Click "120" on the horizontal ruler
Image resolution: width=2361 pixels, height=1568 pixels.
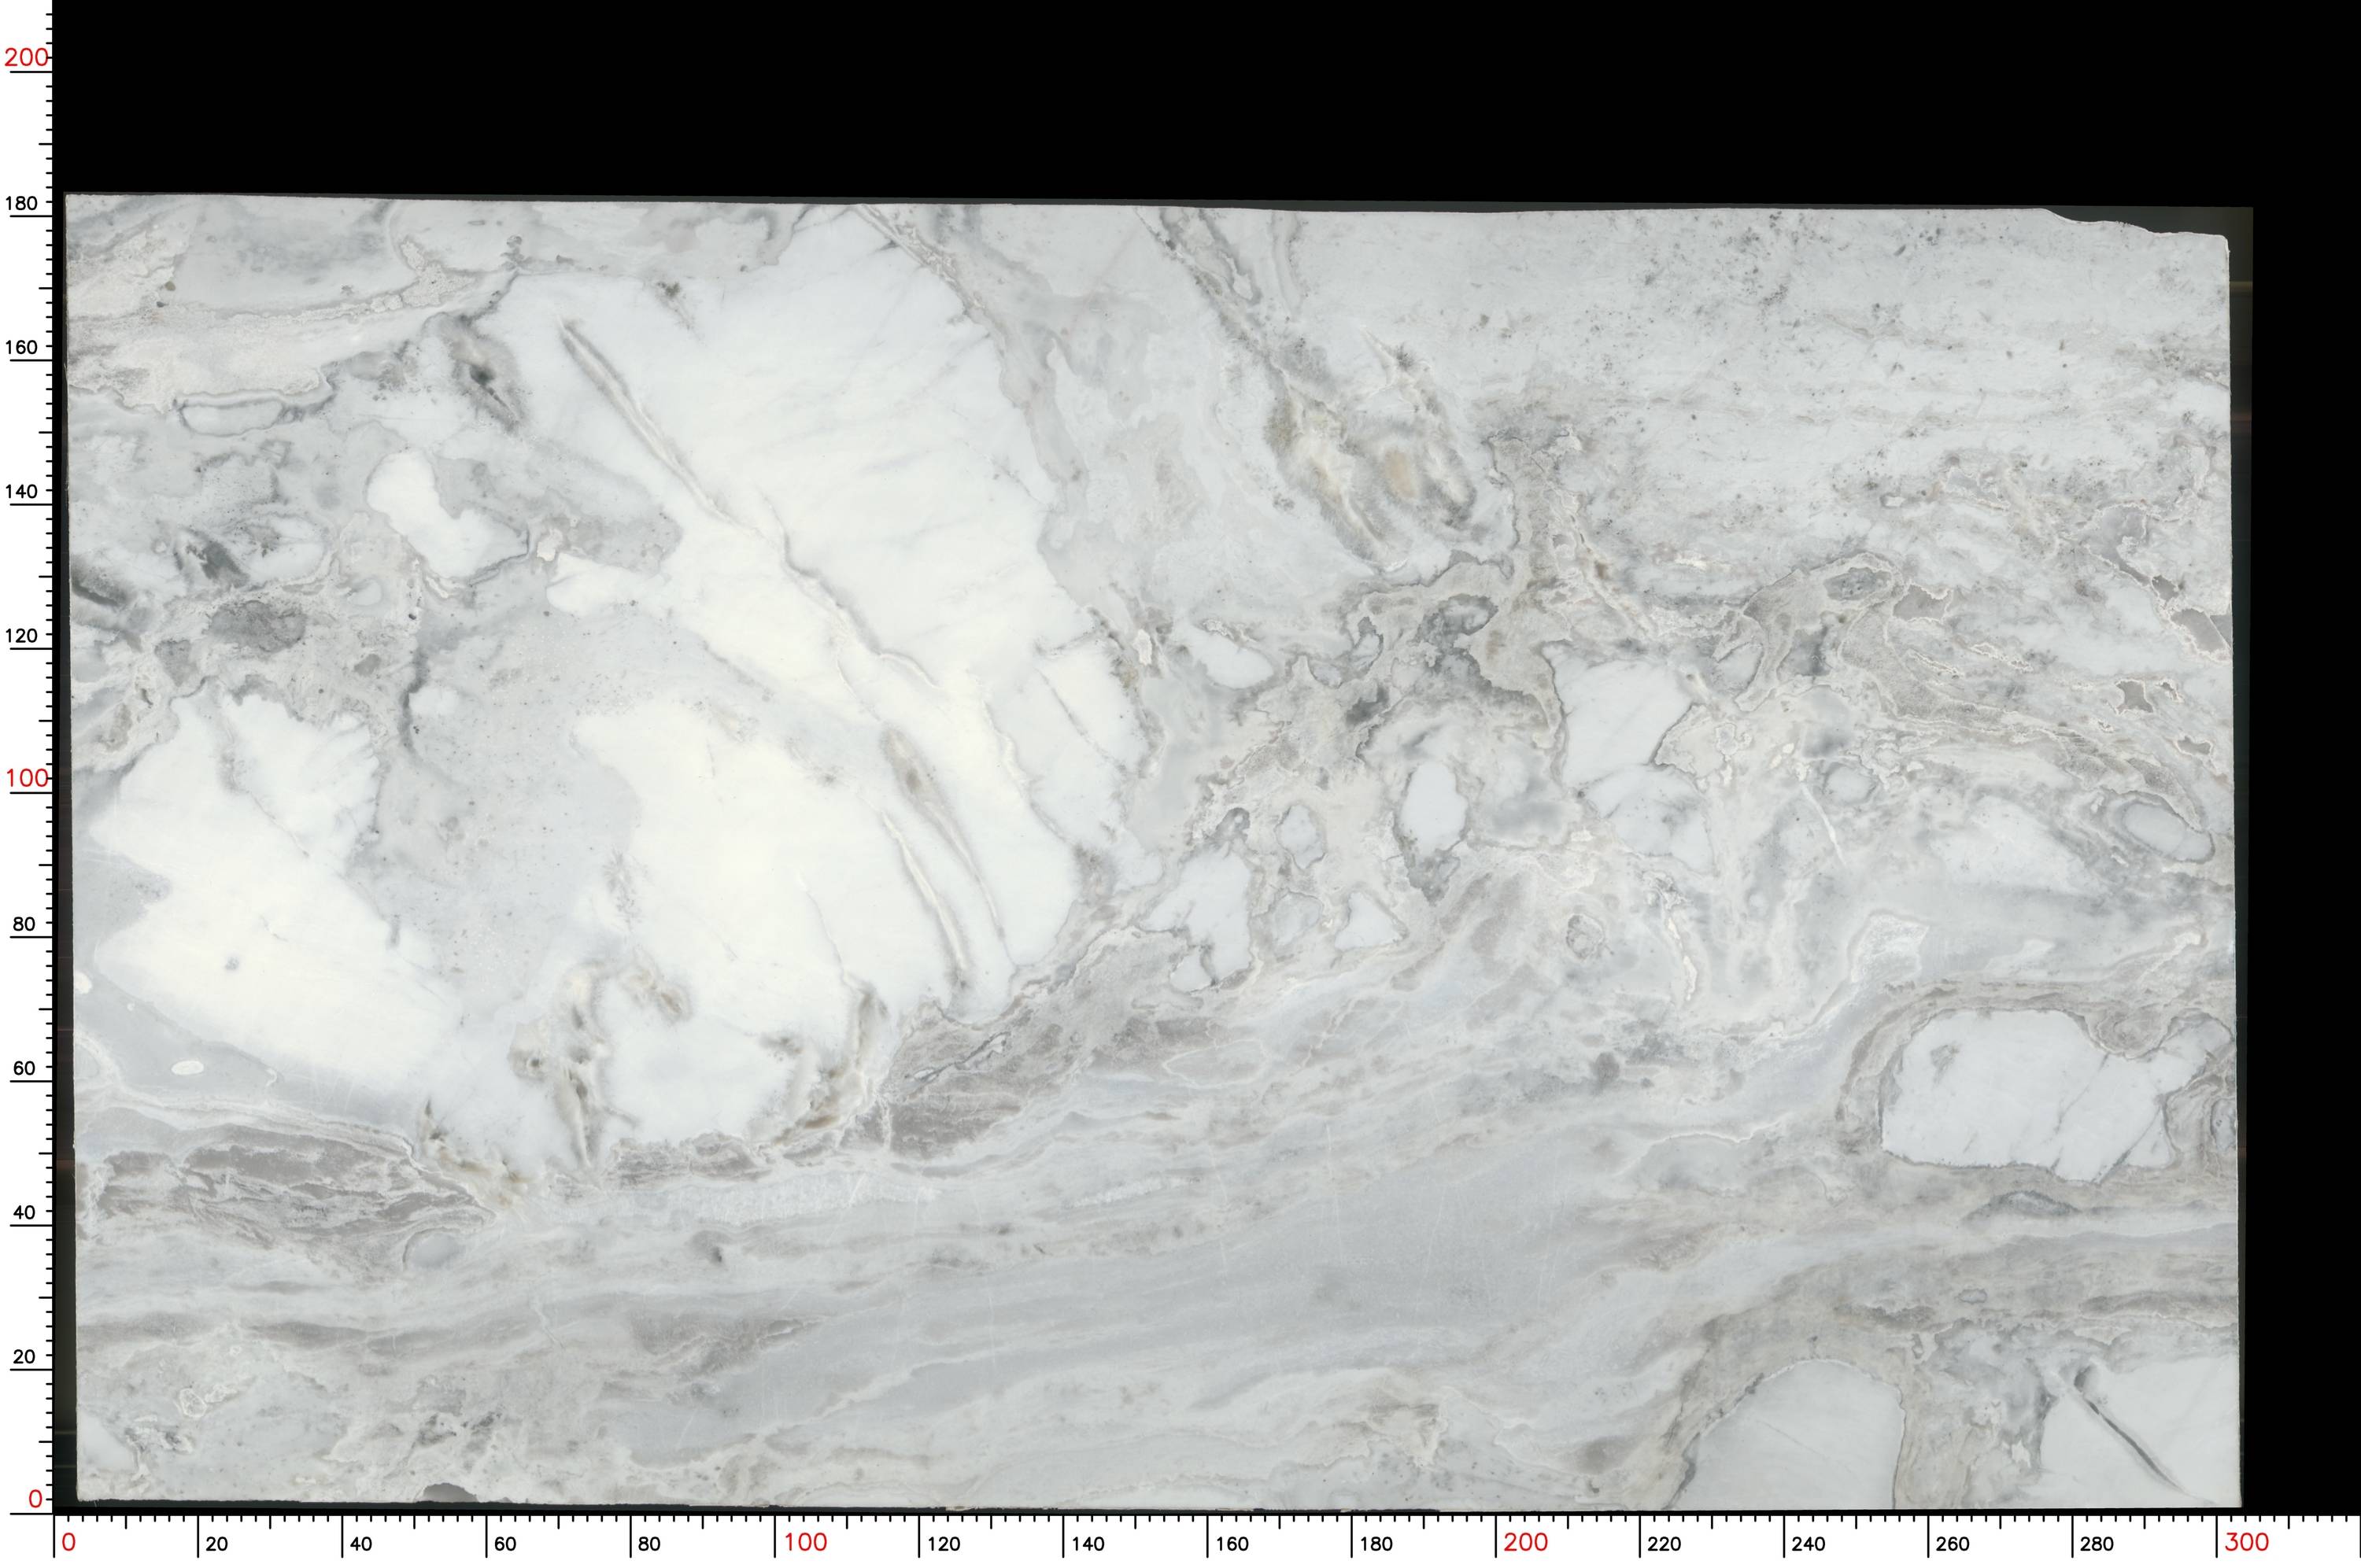click(943, 1544)
